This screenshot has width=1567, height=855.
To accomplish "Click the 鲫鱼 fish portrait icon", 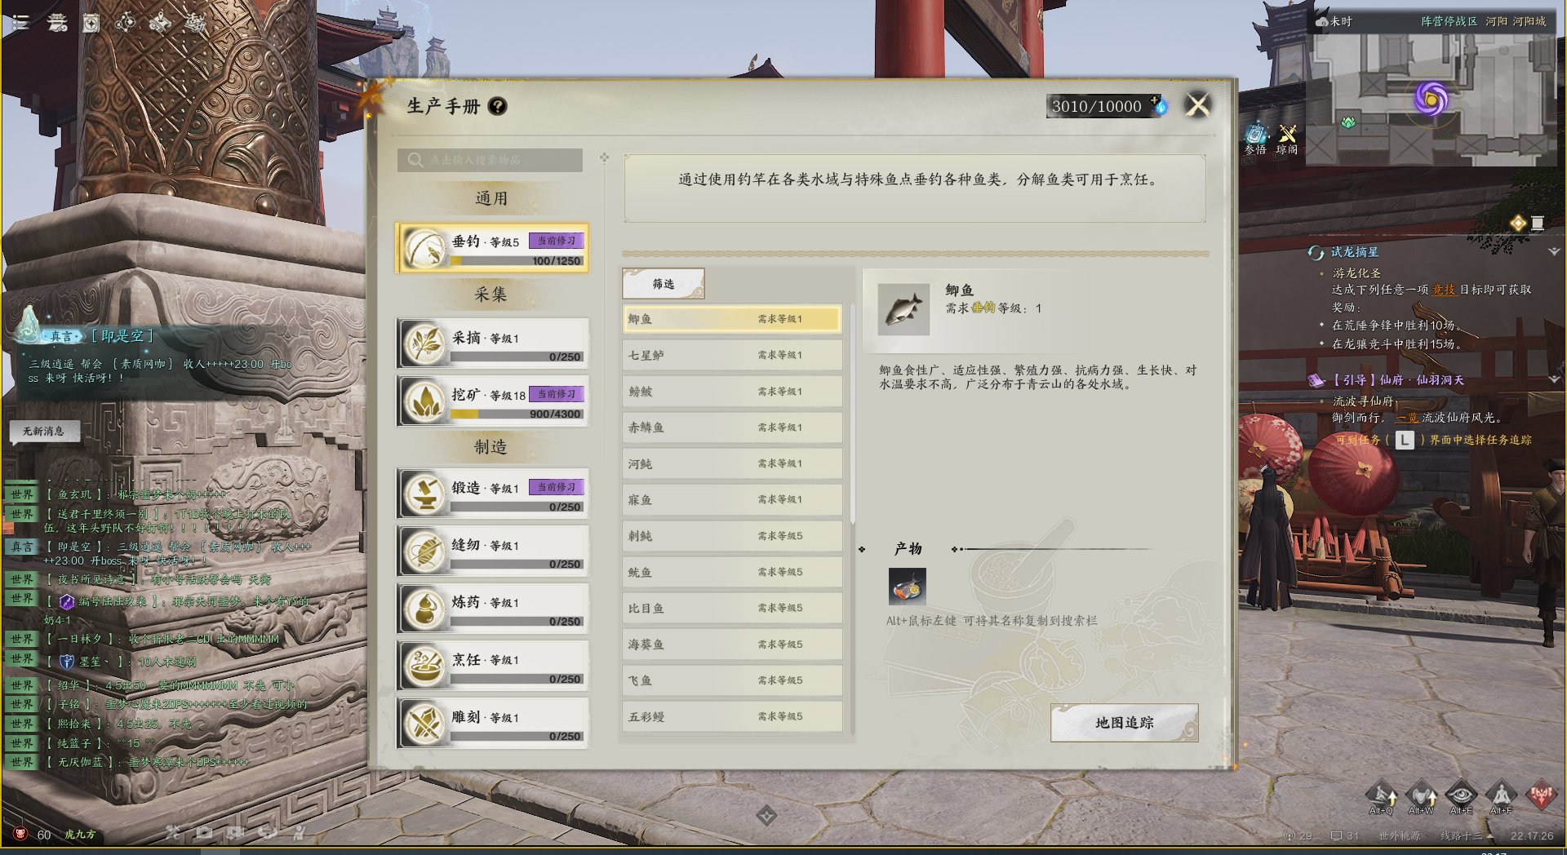I will (x=903, y=309).
